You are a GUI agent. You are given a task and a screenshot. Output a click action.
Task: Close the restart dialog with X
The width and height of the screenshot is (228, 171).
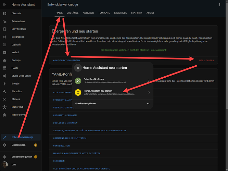[78, 68]
